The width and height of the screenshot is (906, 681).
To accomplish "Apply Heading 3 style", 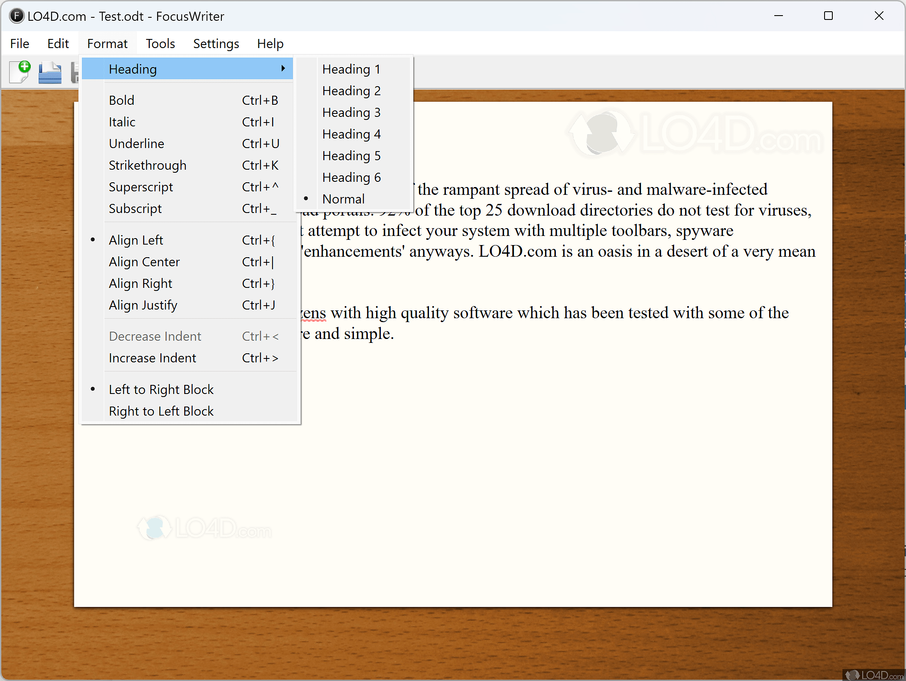I will (351, 112).
